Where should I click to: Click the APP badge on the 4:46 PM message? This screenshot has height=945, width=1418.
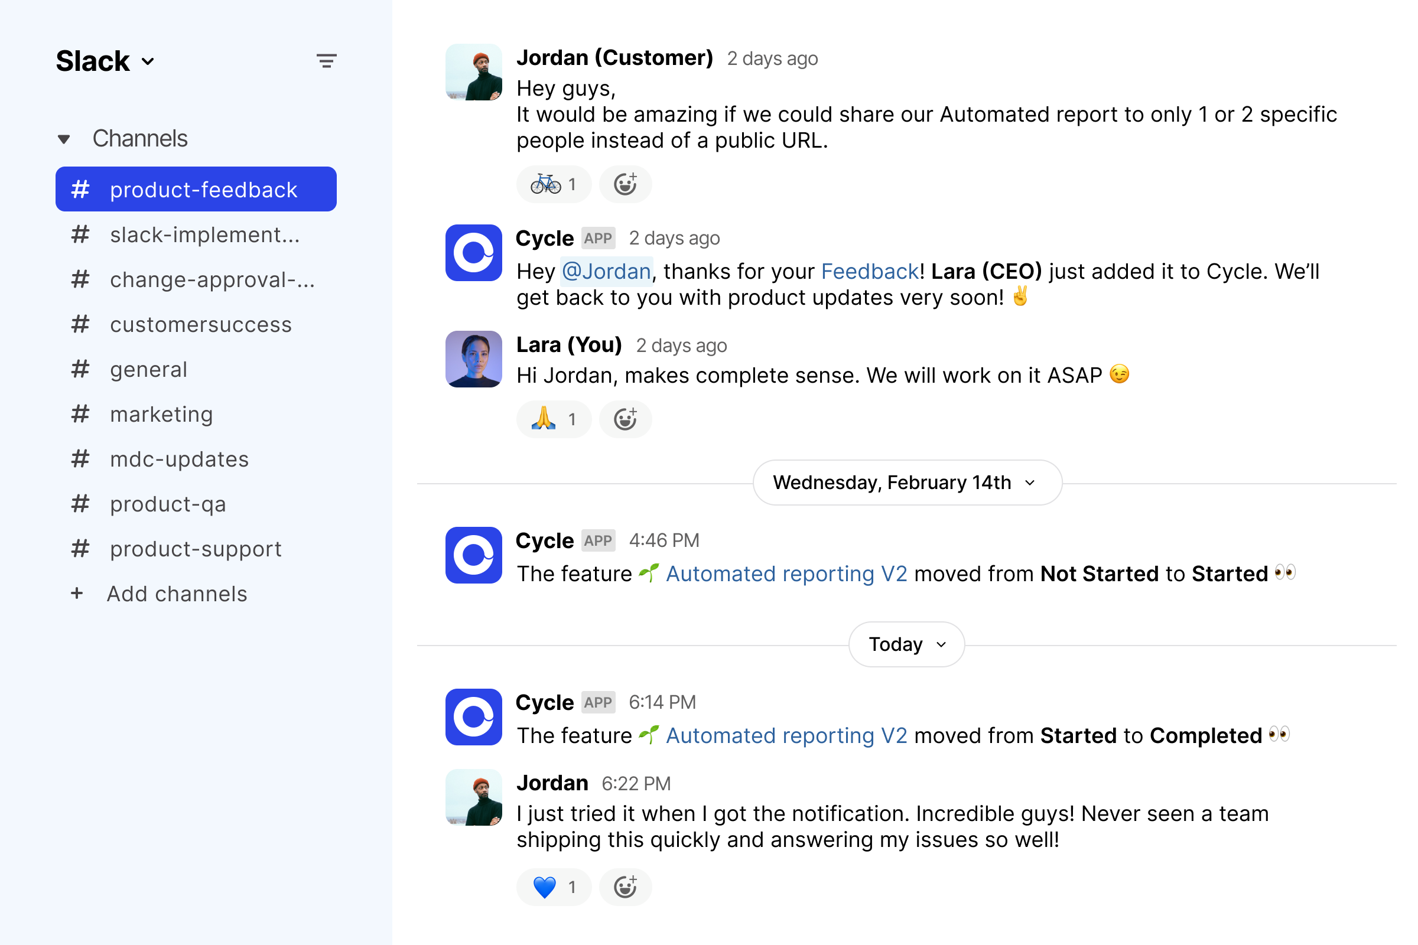pos(598,540)
